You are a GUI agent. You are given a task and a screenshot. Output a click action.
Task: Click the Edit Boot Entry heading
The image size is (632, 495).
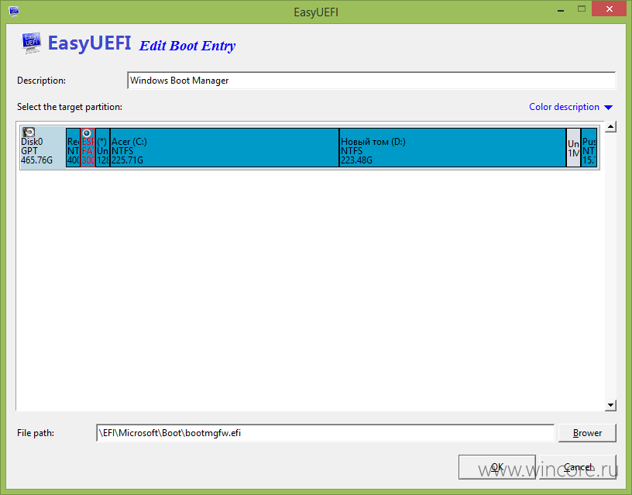pyautogui.click(x=187, y=46)
